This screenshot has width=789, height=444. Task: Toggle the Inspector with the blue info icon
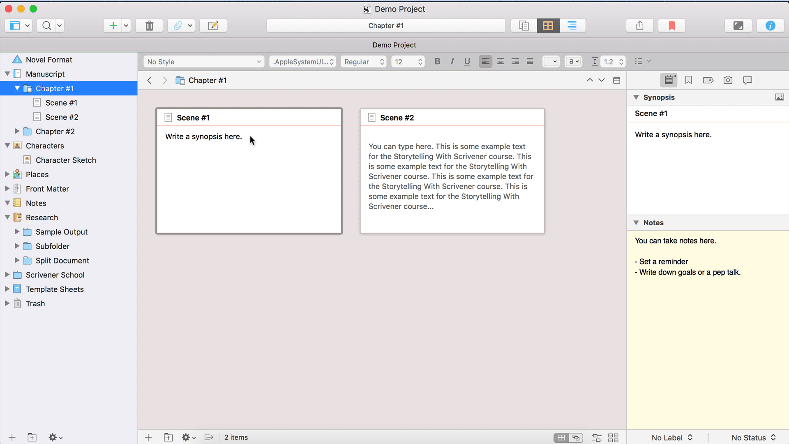click(x=771, y=25)
